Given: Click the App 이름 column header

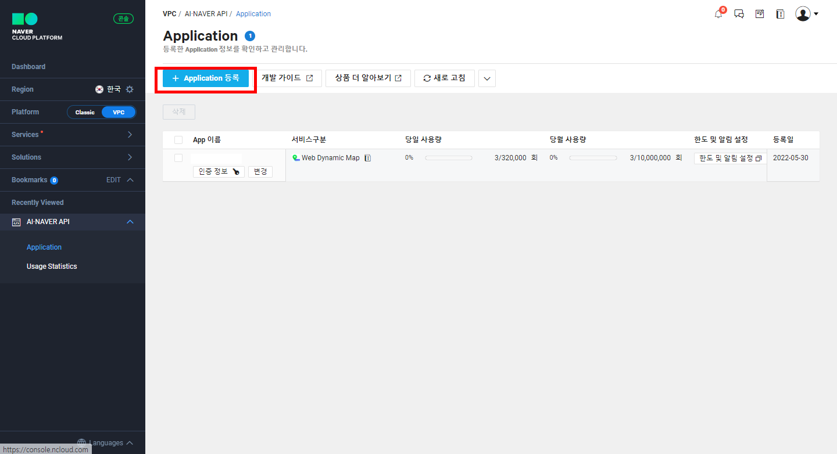Looking at the screenshot, I should click(207, 140).
